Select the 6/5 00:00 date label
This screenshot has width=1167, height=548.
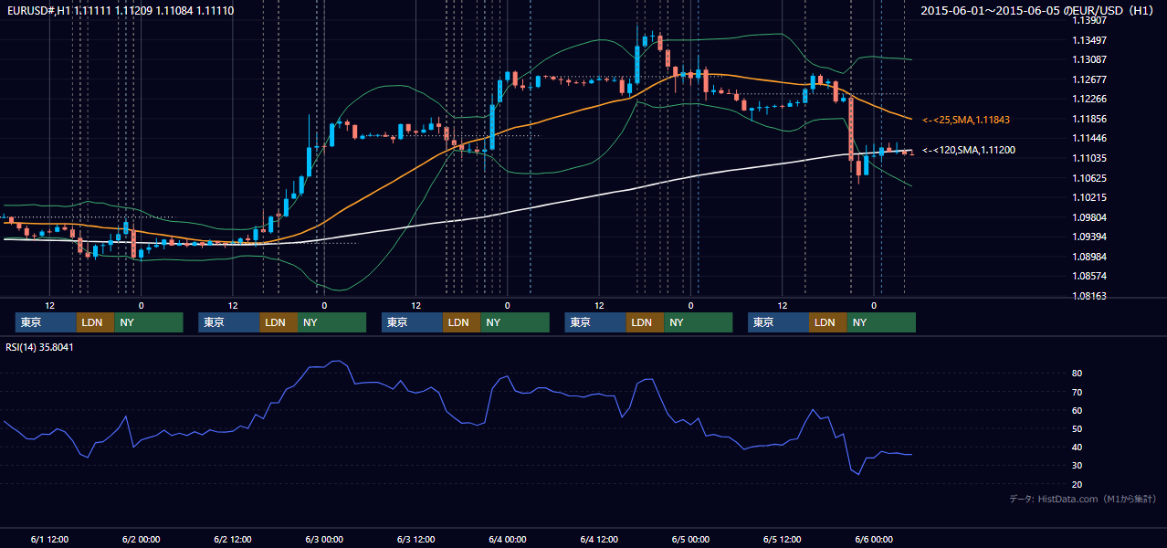(x=690, y=539)
